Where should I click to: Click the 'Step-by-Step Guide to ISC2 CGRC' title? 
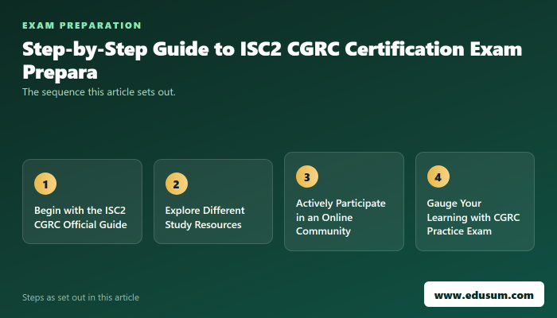coord(272,60)
